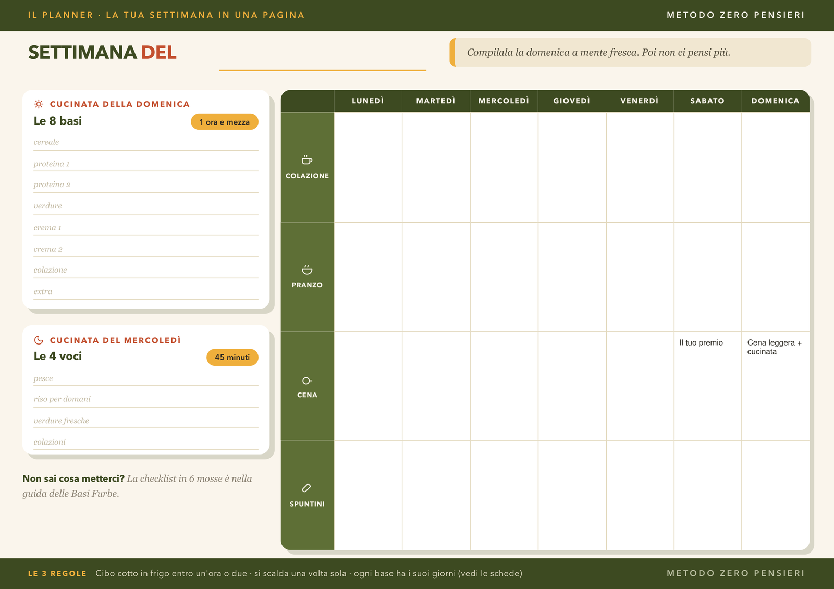
Task: Click the Sabato Pranzo cell
Action: coord(707,277)
